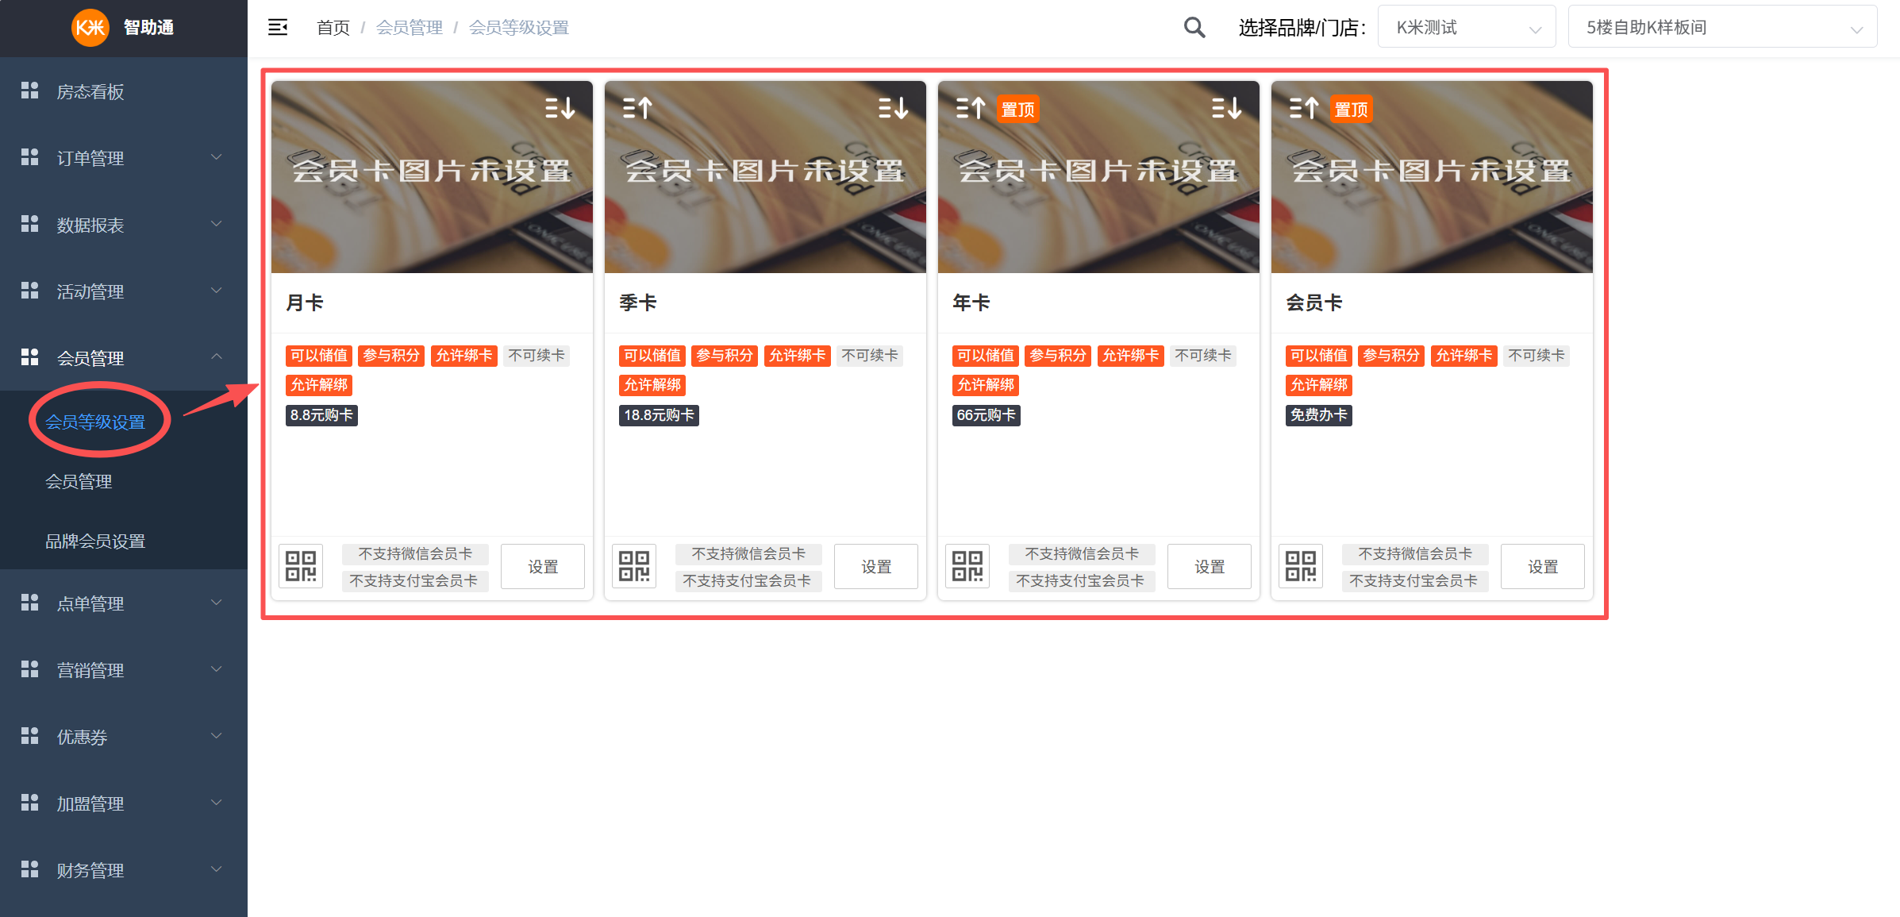Move 季卡 up with sort-up icon
The image size is (1900, 917).
click(x=637, y=108)
